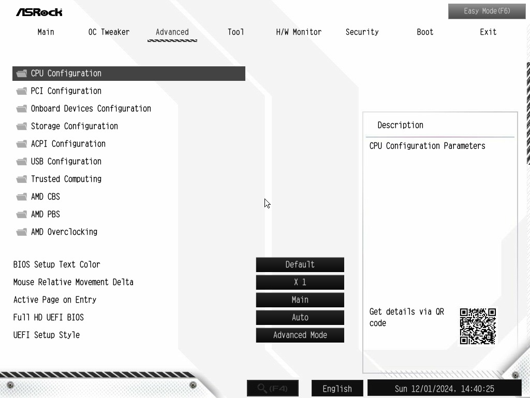Click the QR code image
Viewport: 530px width, 398px height.
(478, 326)
